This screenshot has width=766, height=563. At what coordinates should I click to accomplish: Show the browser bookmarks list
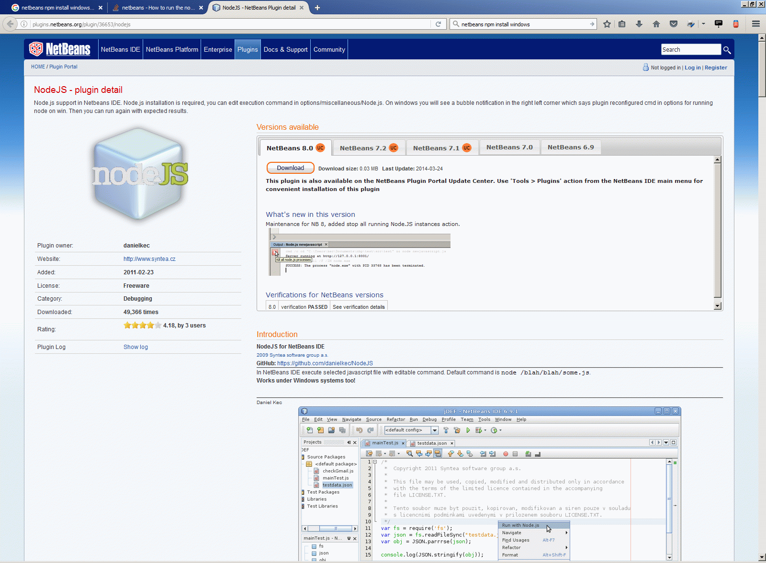[622, 24]
